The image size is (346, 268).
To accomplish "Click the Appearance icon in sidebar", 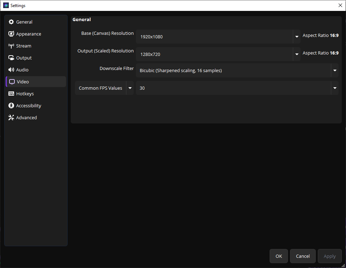I will tap(11, 34).
